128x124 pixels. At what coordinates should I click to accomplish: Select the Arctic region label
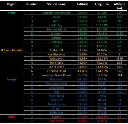pyautogui.click(x=12, y=13)
